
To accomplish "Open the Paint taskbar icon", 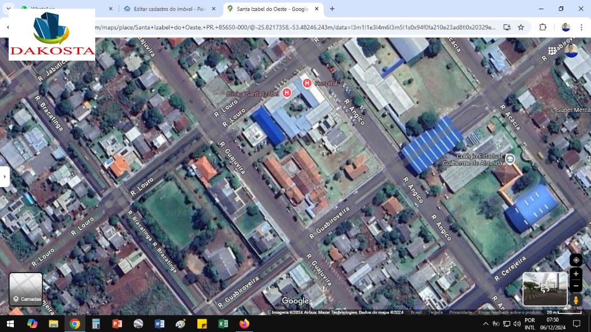I will click(181, 324).
